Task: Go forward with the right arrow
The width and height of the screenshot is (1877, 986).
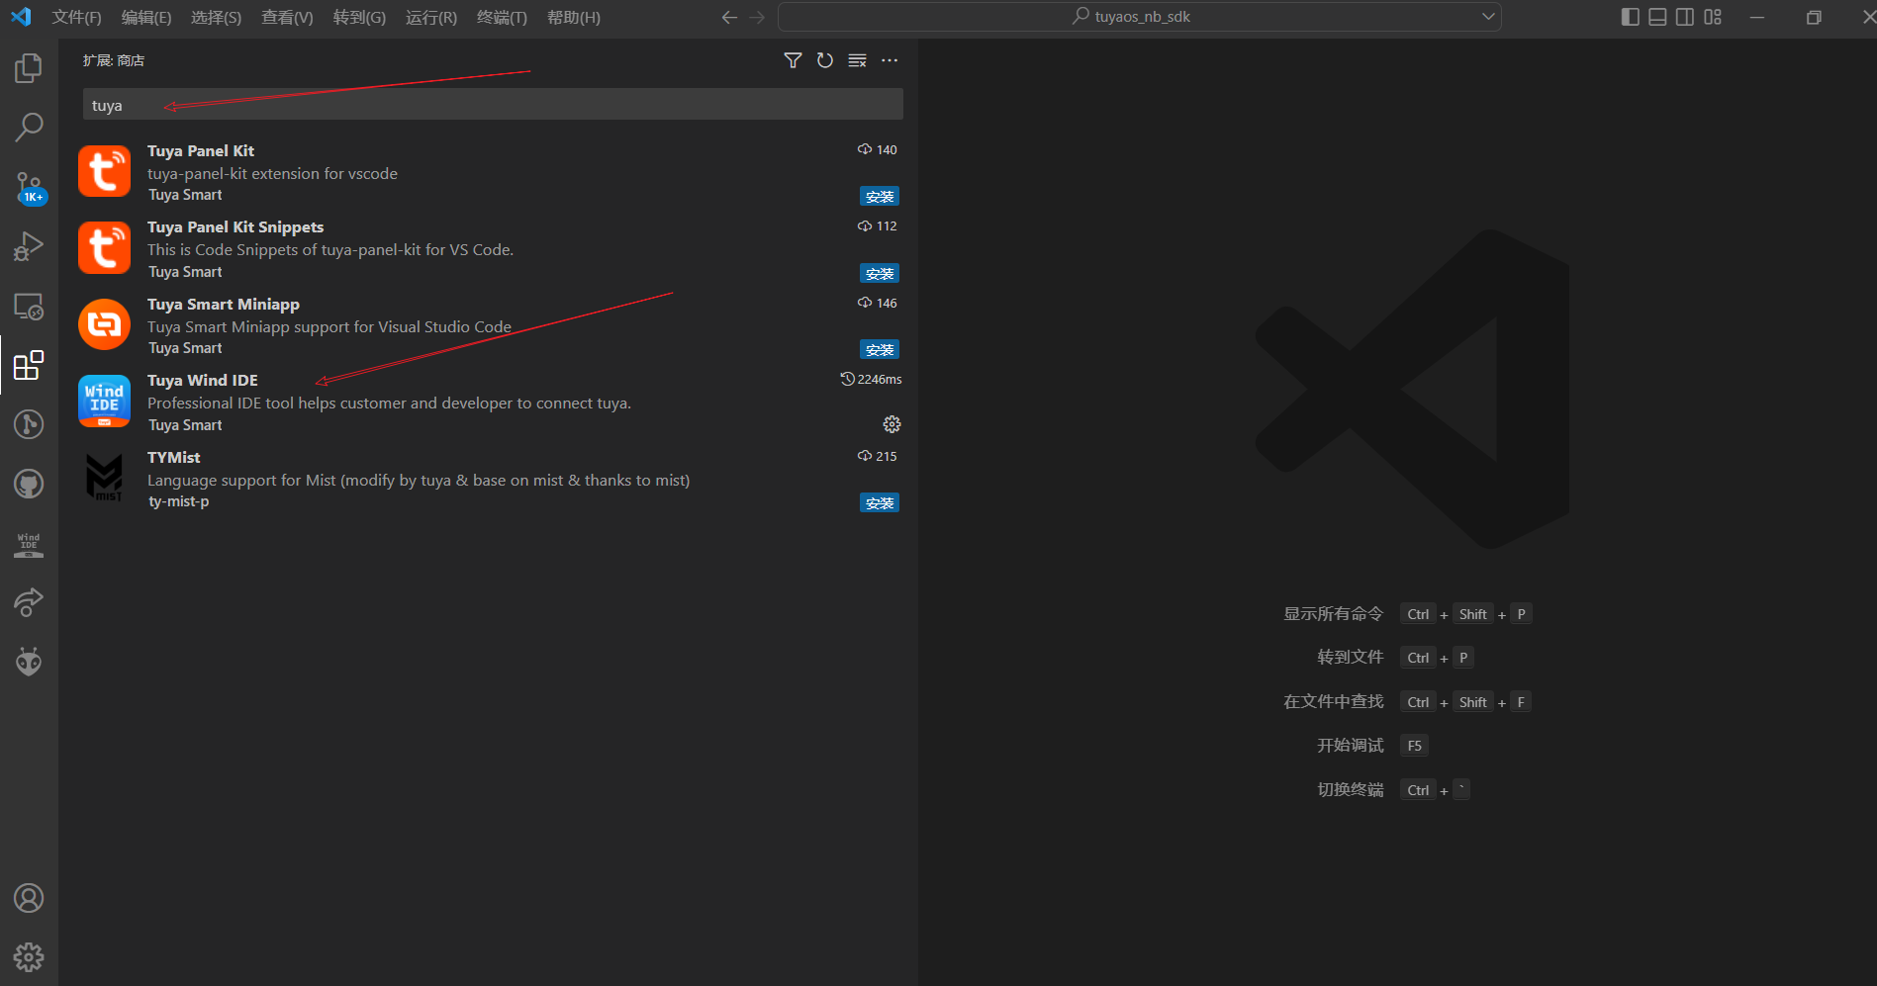Action: (x=757, y=17)
